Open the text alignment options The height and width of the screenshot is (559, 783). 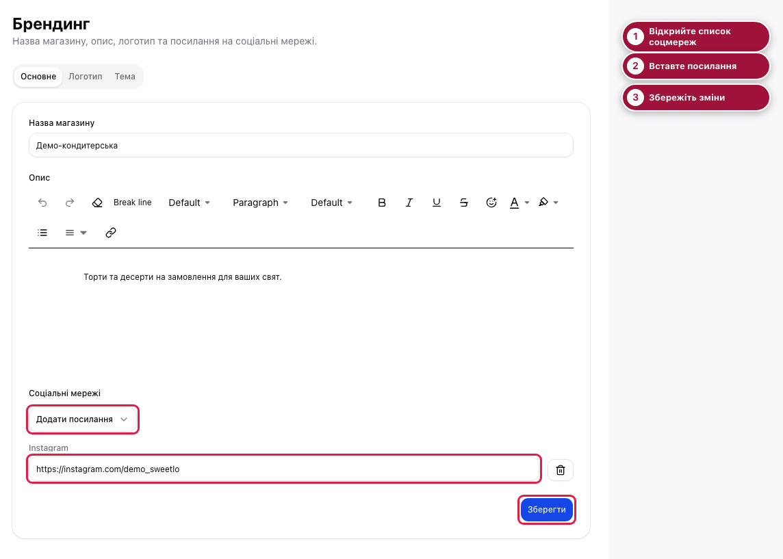[x=76, y=233]
